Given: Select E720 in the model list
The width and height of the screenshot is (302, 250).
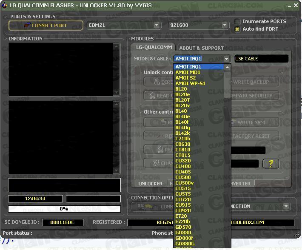Looking at the screenshot, I should (x=199, y=216).
